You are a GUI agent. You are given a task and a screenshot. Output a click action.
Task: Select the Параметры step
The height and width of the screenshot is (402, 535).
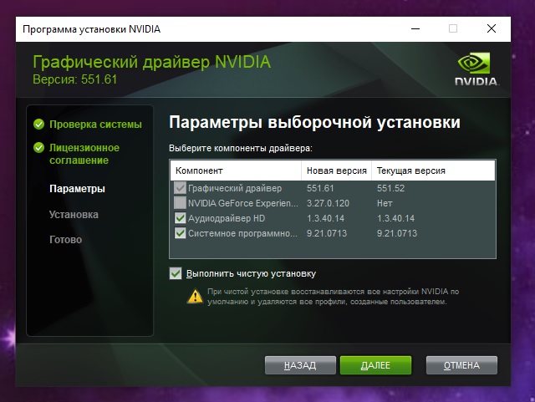pos(77,189)
